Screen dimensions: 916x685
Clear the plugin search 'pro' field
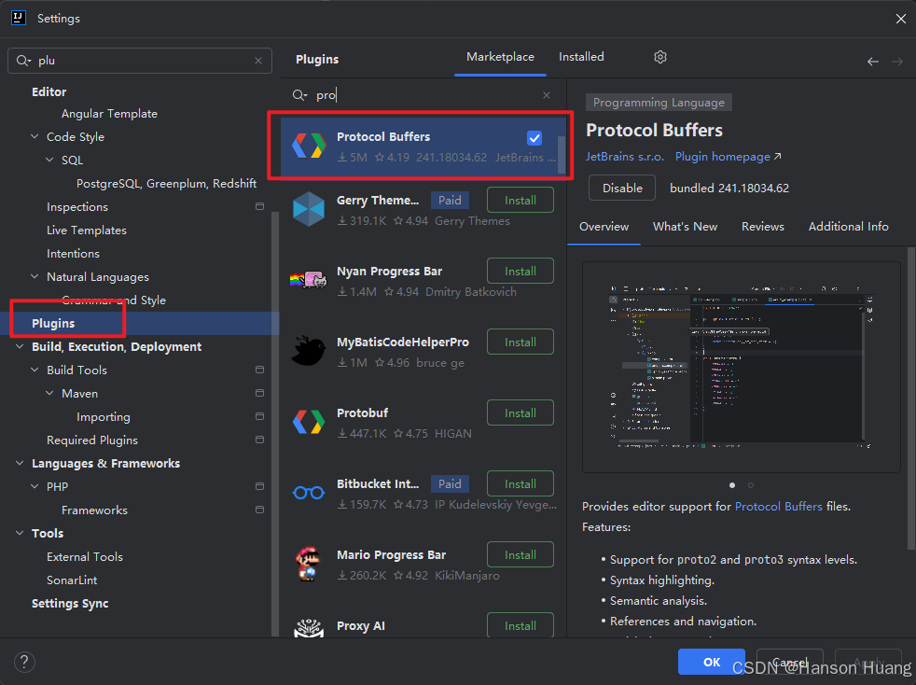coord(547,95)
